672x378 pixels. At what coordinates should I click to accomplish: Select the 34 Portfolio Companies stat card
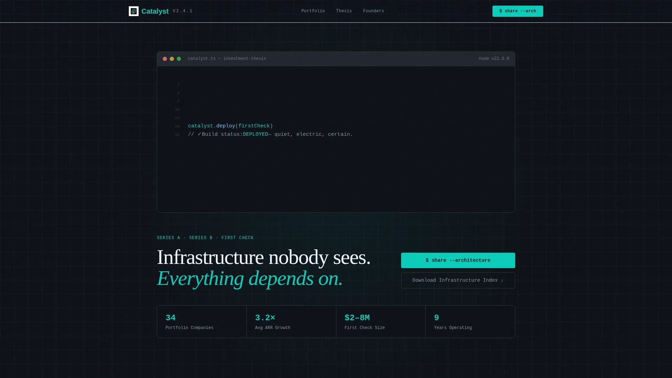(x=202, y=322)
